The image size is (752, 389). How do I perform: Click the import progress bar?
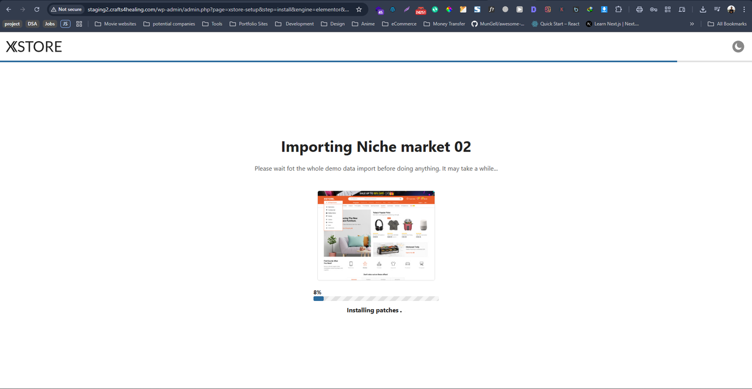pos(376,299)
